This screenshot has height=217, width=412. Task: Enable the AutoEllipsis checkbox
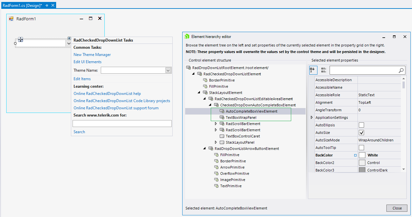point(361,125)
